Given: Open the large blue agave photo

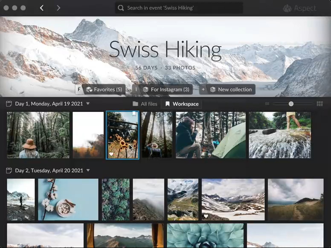Looking at the screenshot, I should point(205,236).
